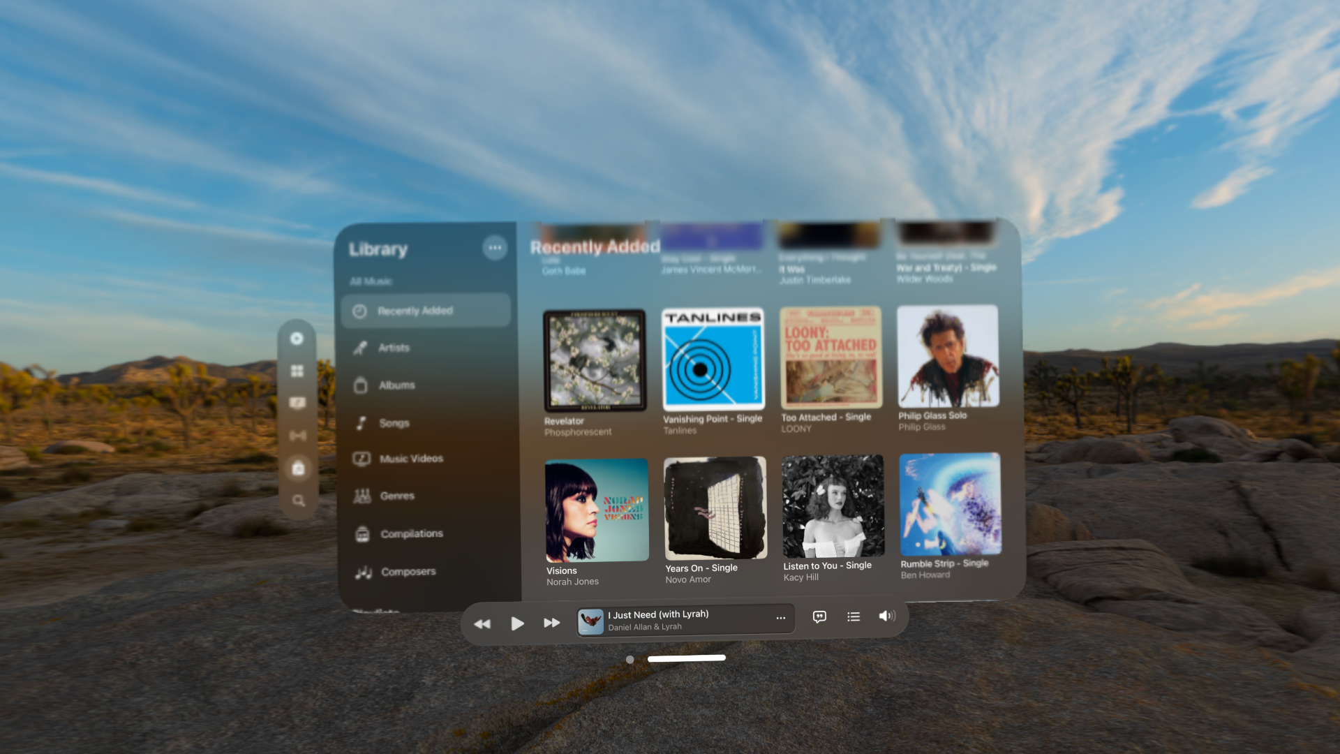This screenshot has width=1340, height=754.
Task: Grab the window bar below the player
Action: tap(686, 658)
